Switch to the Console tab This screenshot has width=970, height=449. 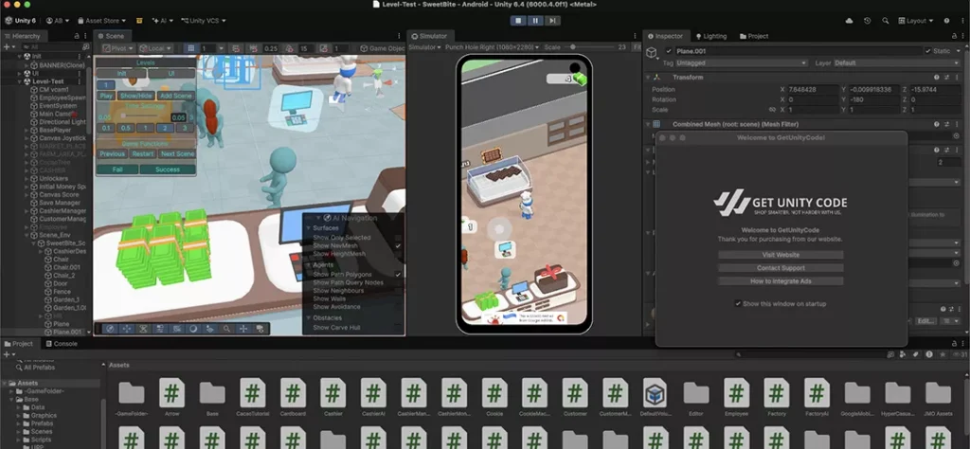click(62, 344)
